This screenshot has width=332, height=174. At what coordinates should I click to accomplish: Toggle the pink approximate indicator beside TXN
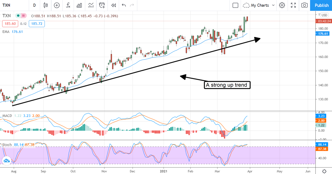coord(23,16)
